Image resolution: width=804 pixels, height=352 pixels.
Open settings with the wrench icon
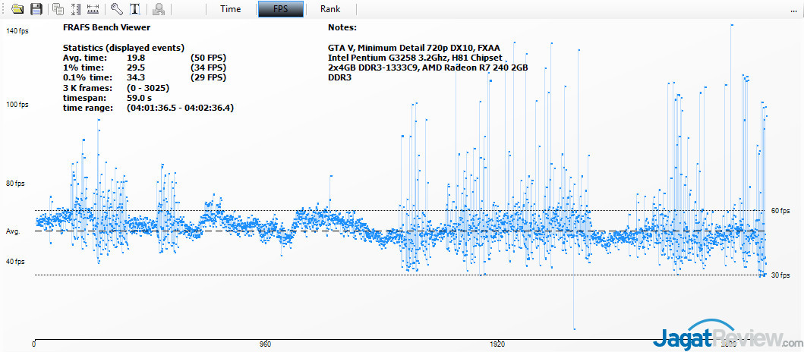(116, 9)
